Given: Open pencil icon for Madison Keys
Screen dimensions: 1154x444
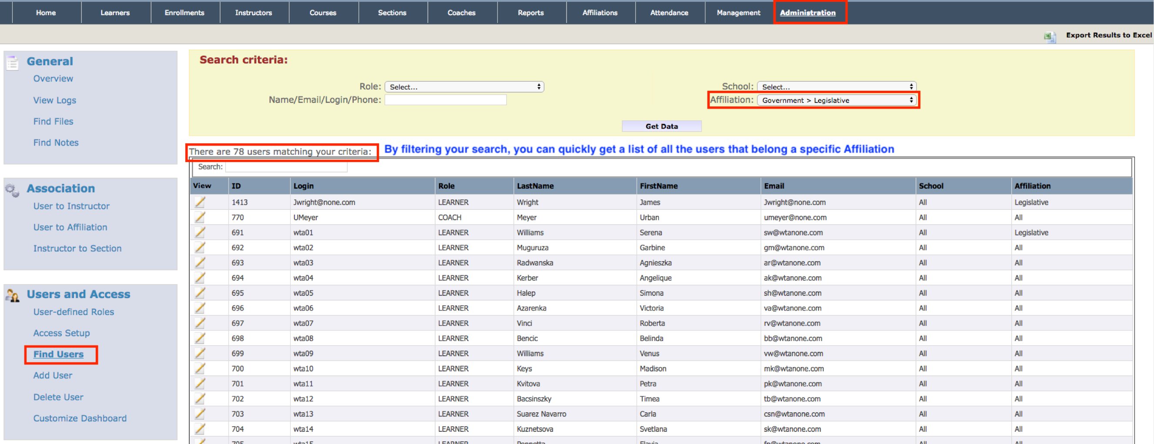Looking at the screenshot, I should 200,368.
